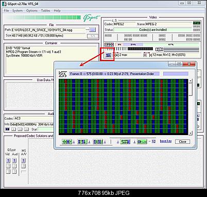Select the highlighted audio stream 1 button

click(7, 129)
